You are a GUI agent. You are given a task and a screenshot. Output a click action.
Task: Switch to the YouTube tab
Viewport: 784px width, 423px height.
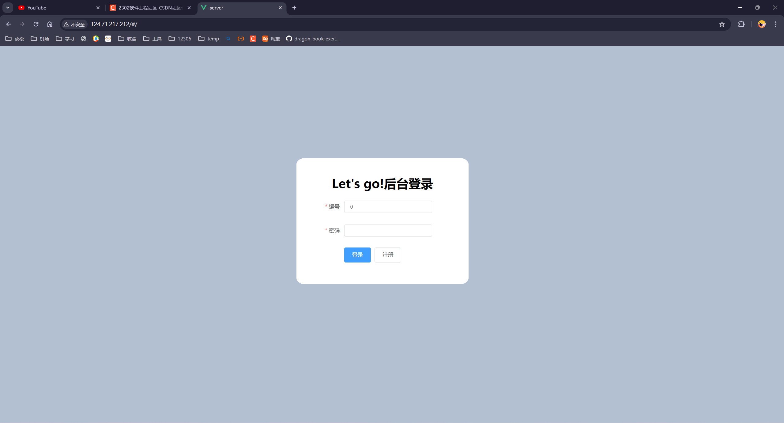coord(55,8)
